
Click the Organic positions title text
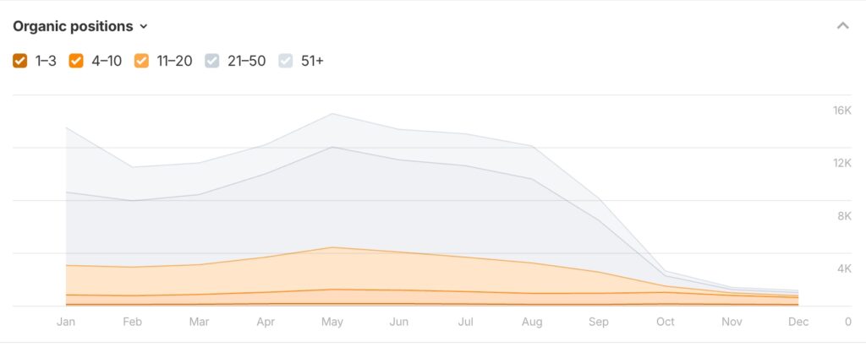tap(73, 26)
